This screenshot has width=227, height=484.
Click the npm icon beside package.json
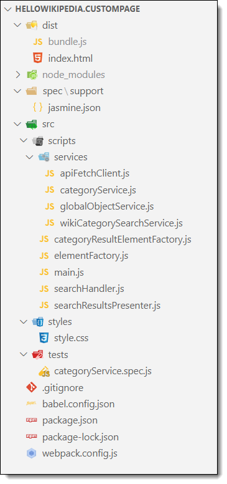tap(31, 420)
